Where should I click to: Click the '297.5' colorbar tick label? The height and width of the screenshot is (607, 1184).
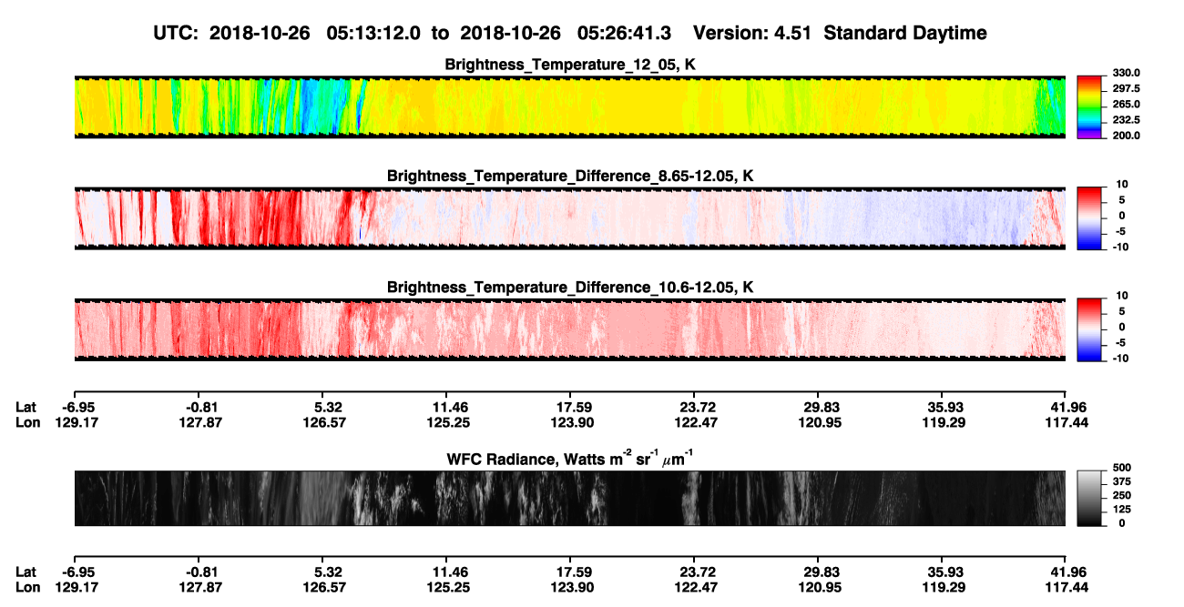point(1127,88)
